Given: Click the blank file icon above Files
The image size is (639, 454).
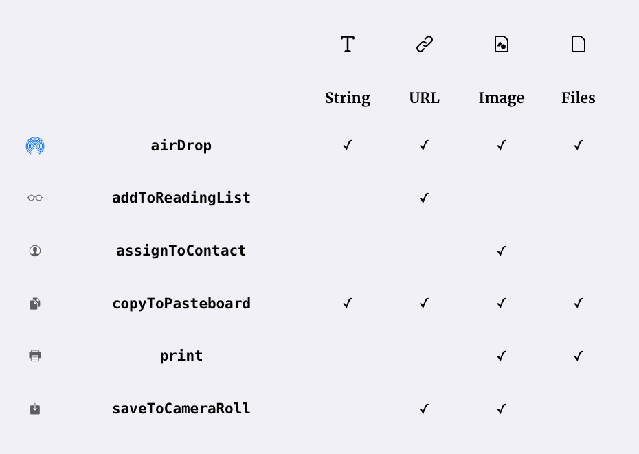Looking at the screenshot, I should [x=579, y=44].
